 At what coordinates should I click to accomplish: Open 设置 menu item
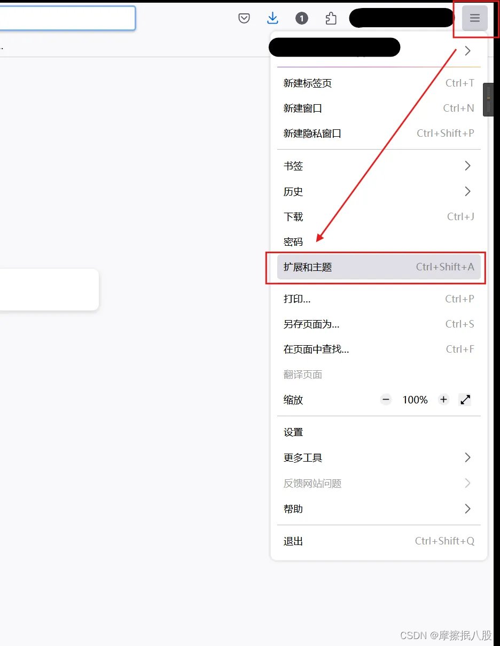(x=379, y=432)
